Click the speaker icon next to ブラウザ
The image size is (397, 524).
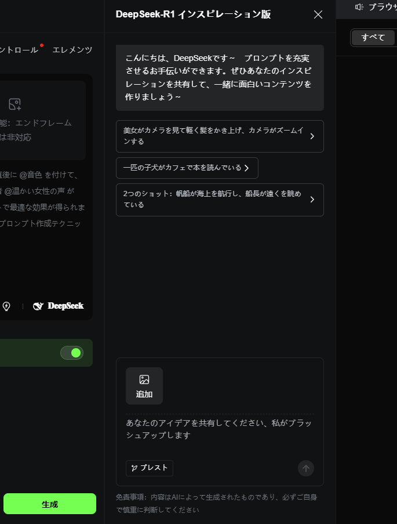click(359, 7)
